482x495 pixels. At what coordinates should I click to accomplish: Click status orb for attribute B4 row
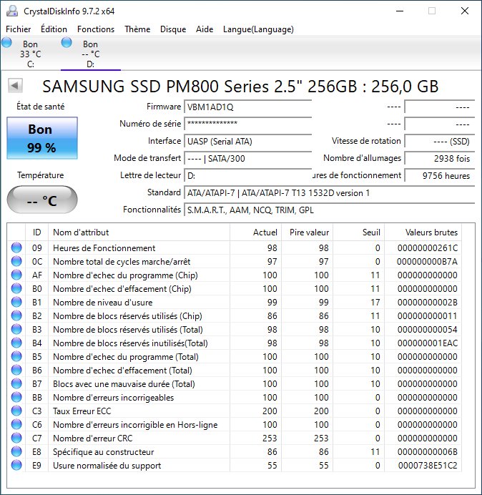[x=16, y=343]
